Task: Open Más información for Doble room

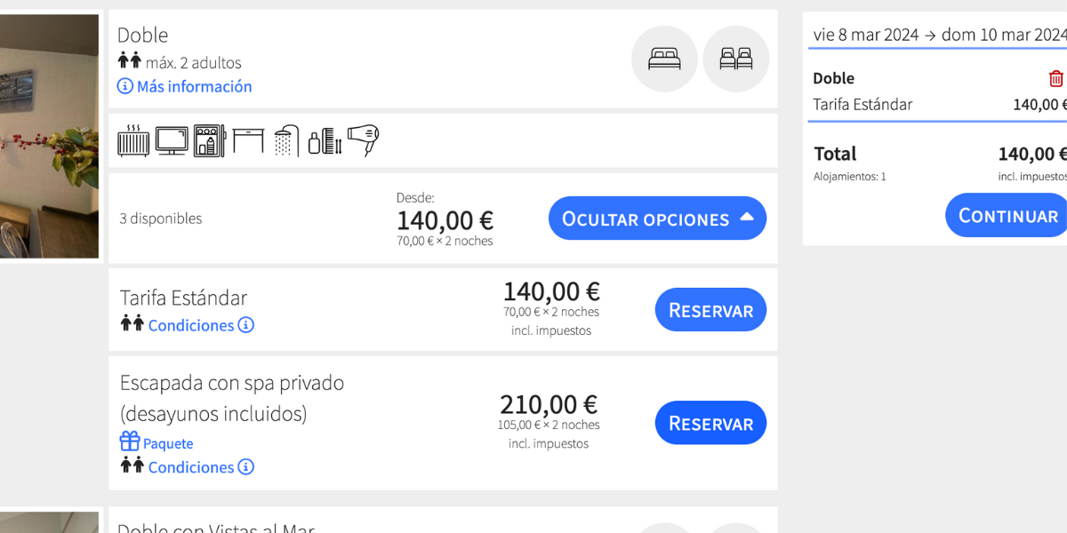Action: (185, 86)
